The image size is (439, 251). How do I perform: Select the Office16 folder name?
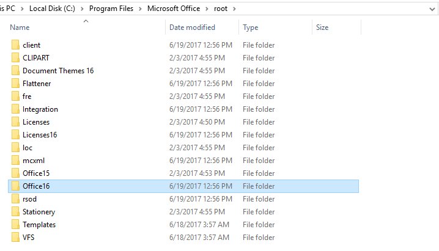coord(36,186)
